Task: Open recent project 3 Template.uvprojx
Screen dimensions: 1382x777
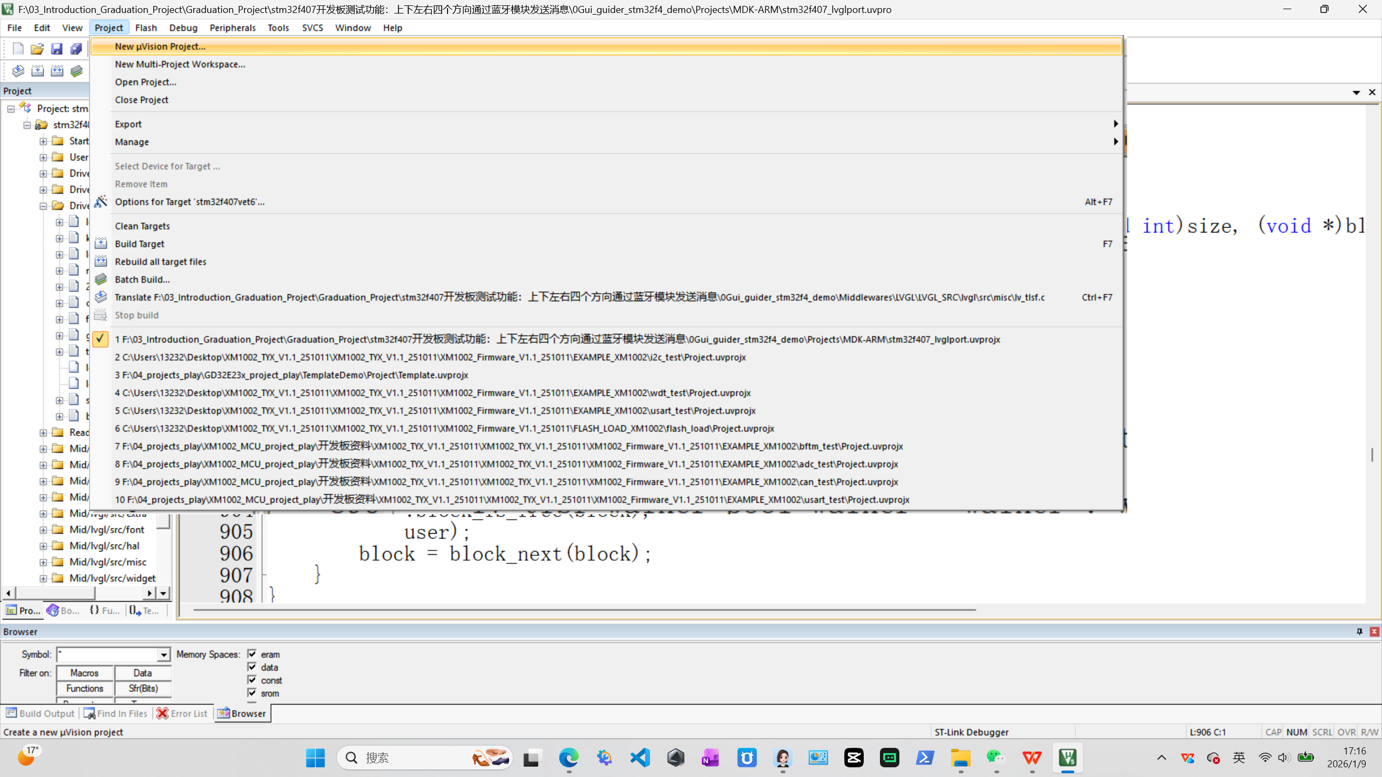Action: click(x=607, y=375)
